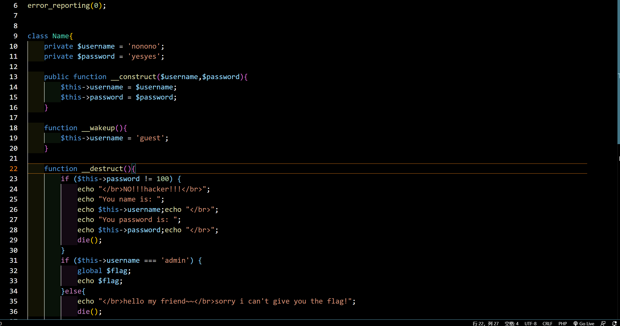Click the NO!!!hacker!!! echo string
The height and width of the screenshot is (326, 620).
click(152, 189)
